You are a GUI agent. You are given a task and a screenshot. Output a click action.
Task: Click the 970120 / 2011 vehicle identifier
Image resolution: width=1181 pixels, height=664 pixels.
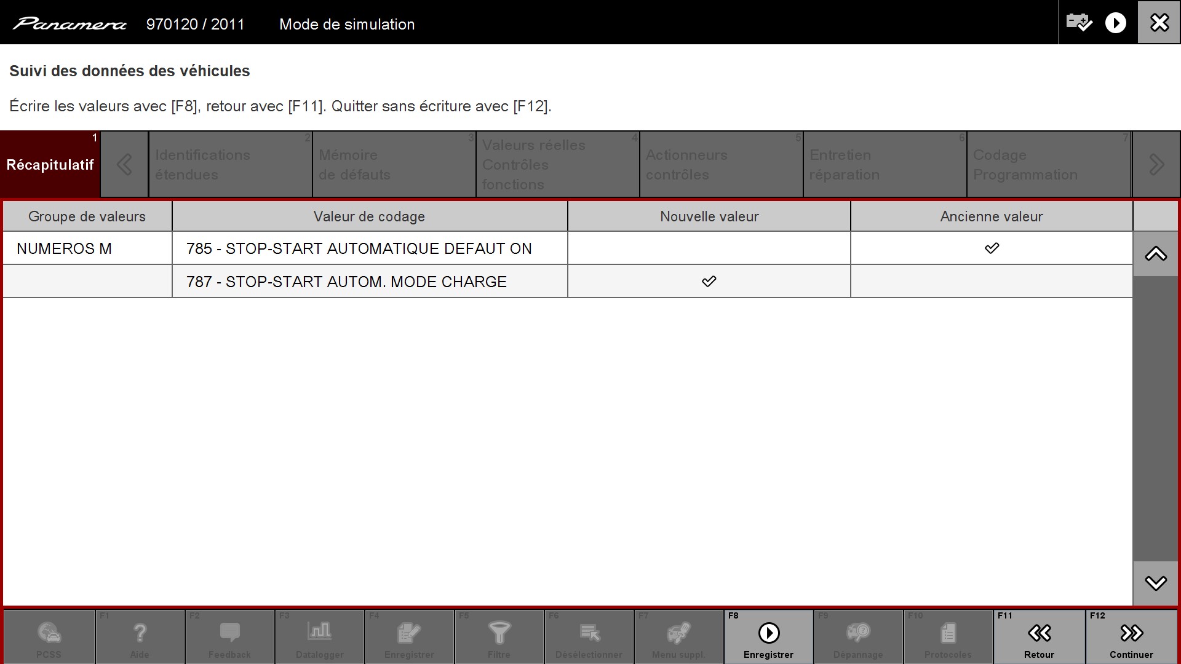click(x=196, y=24)
